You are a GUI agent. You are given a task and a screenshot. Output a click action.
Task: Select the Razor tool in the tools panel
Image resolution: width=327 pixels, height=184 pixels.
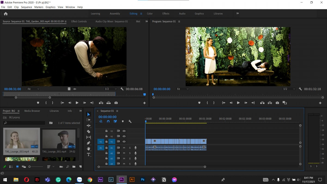(x=88, y=131)
